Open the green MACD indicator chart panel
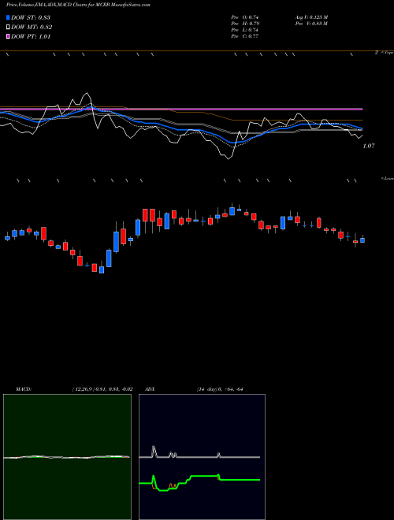394x520 pixels. coord(67,457)
